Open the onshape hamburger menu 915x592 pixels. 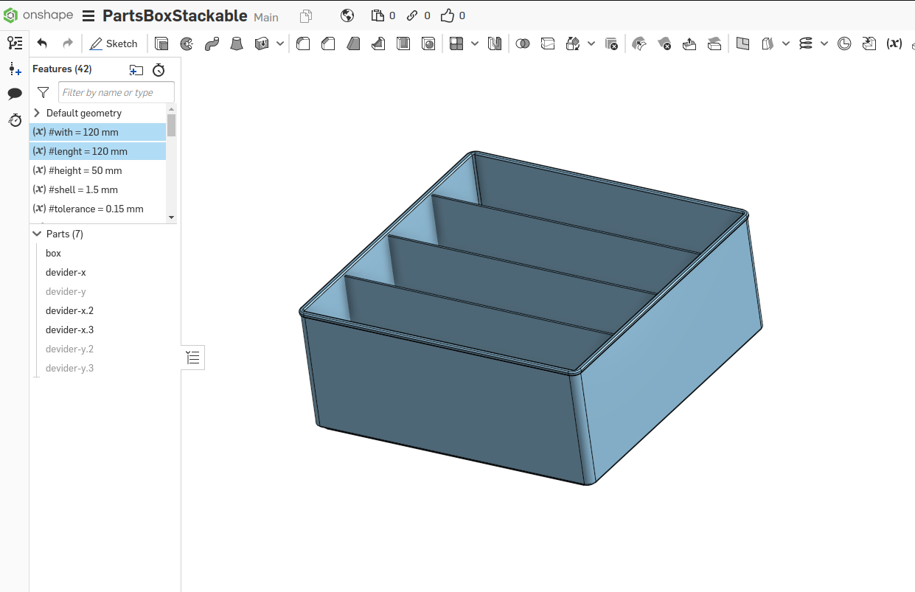(x=88, y=16)
